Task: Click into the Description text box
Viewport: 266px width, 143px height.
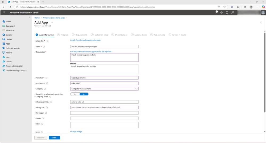Action: [x=104, y=57]
